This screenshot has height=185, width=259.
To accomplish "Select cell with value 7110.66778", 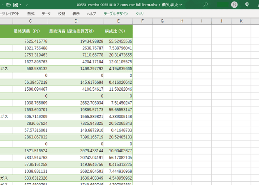I will [x=76, y=55].
